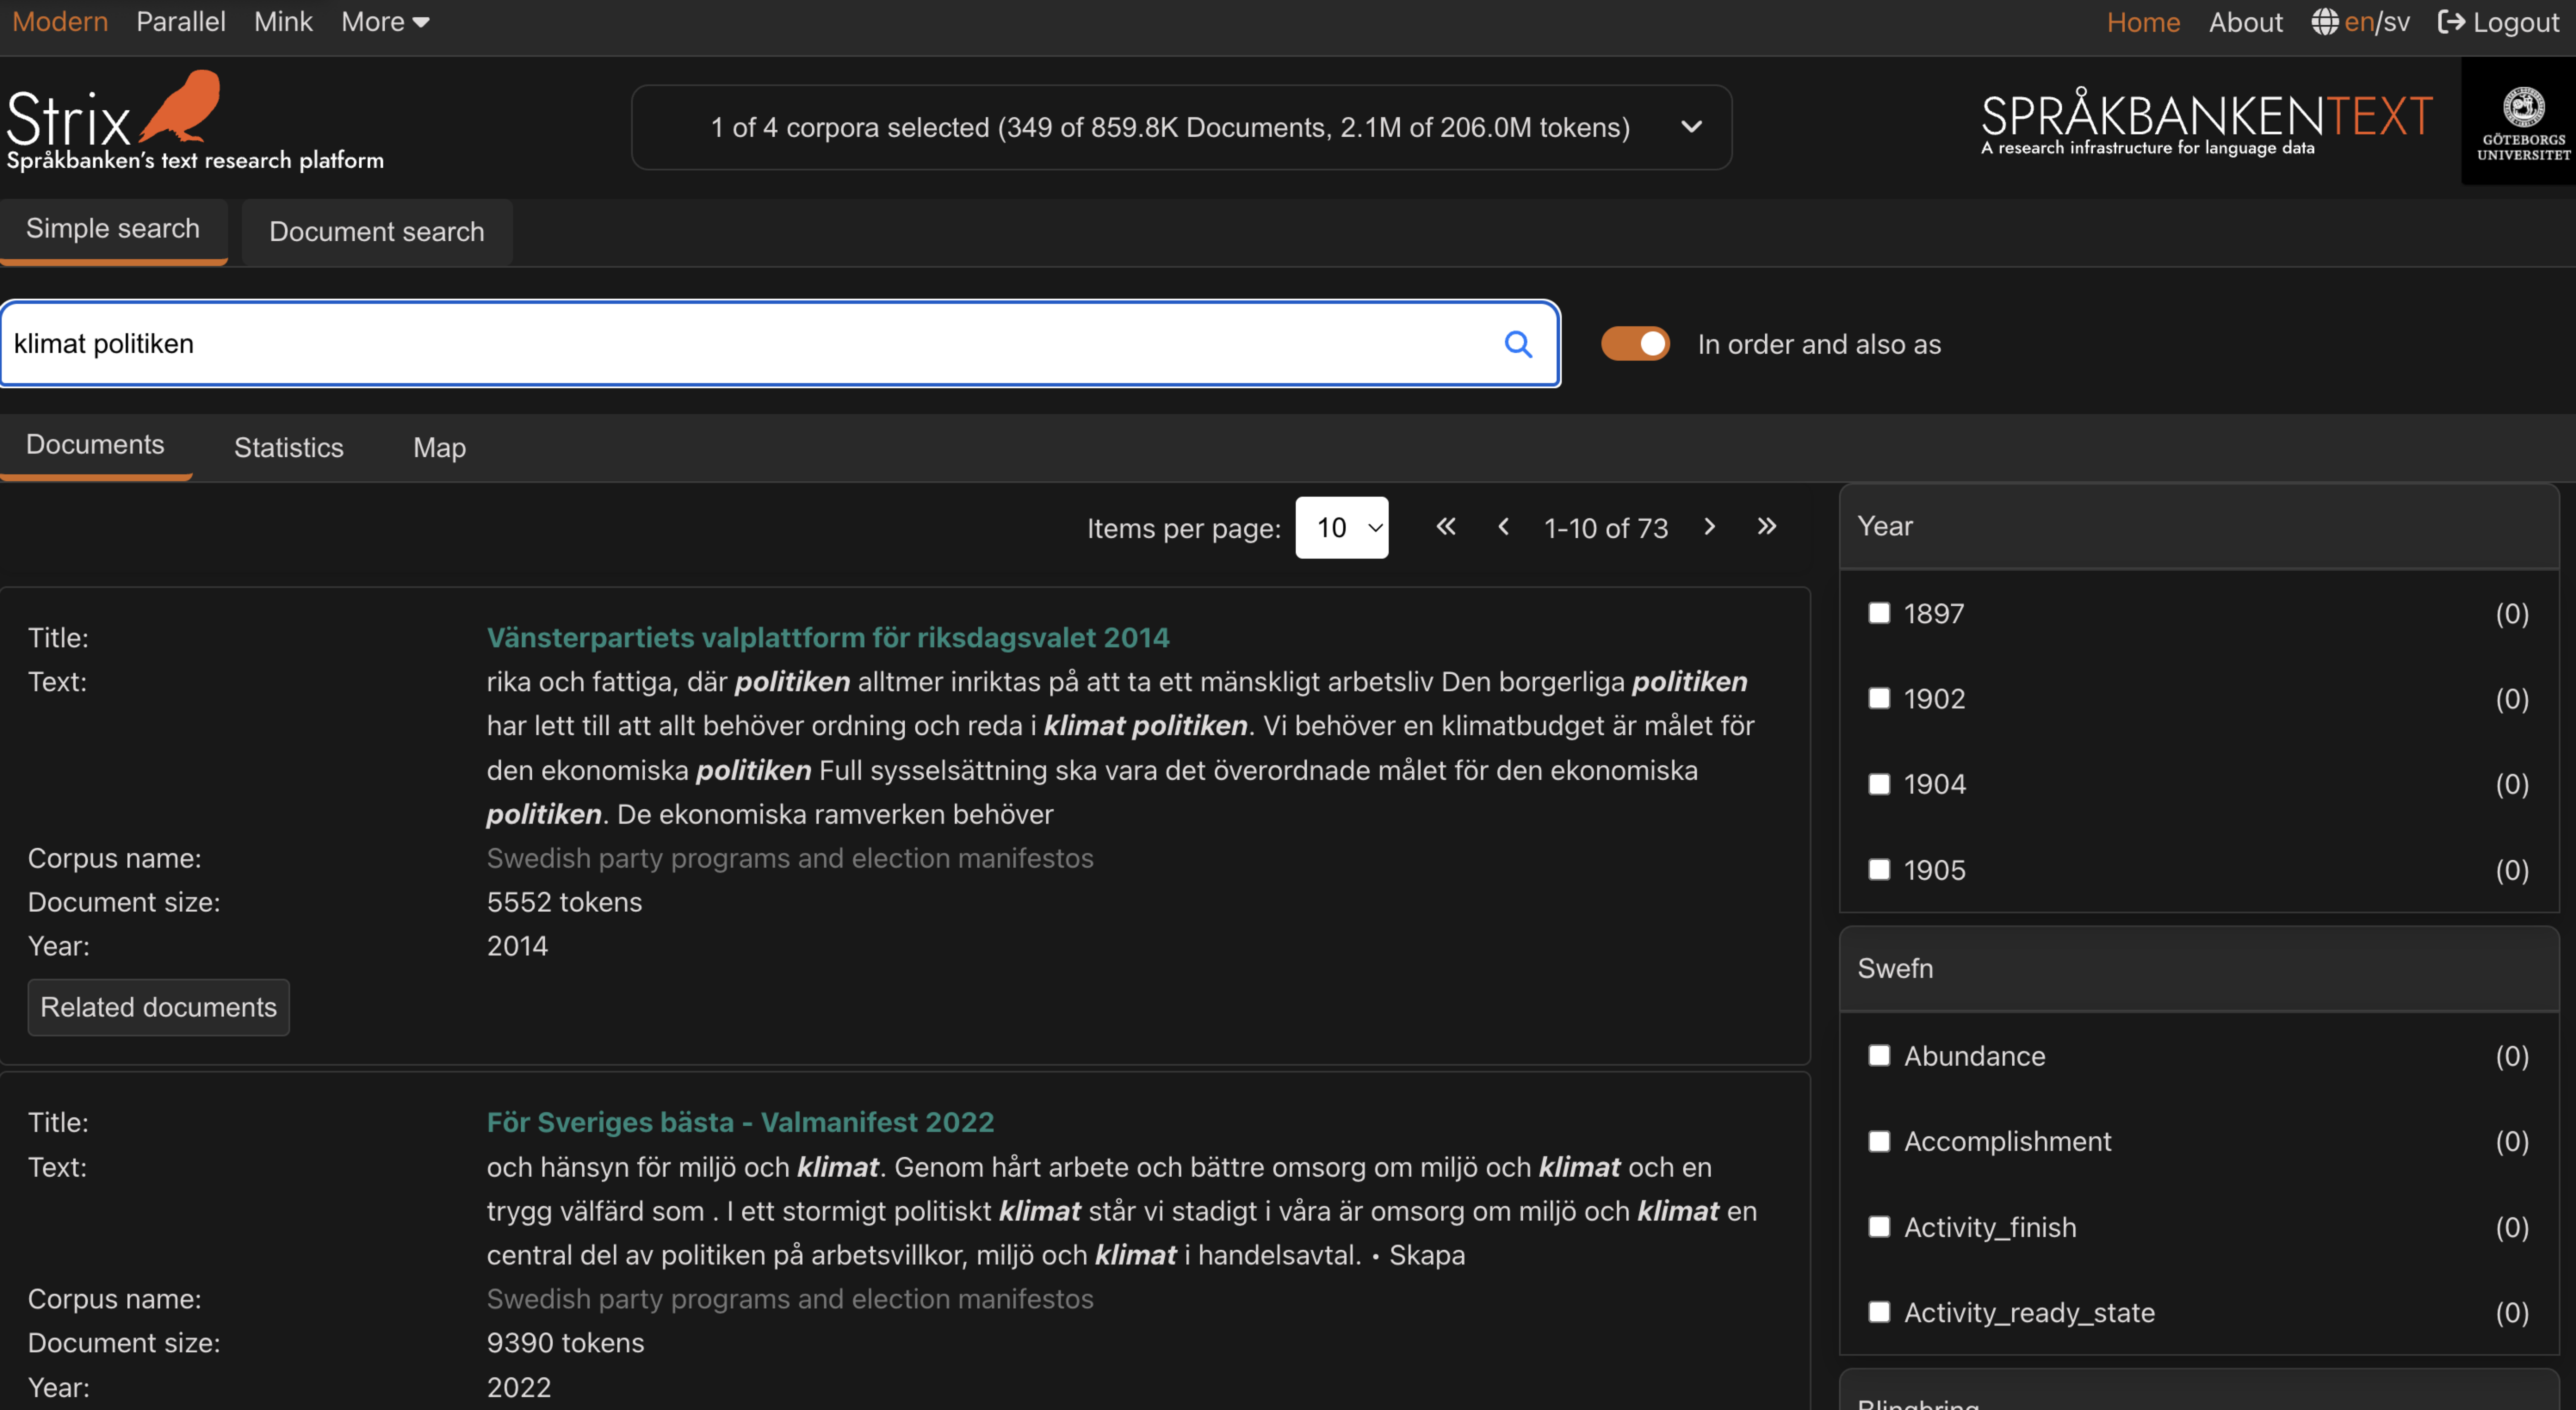Click the corpus name of the 2022 result
This screenshot has height=1410, width=2576.
click(790, 1299)
